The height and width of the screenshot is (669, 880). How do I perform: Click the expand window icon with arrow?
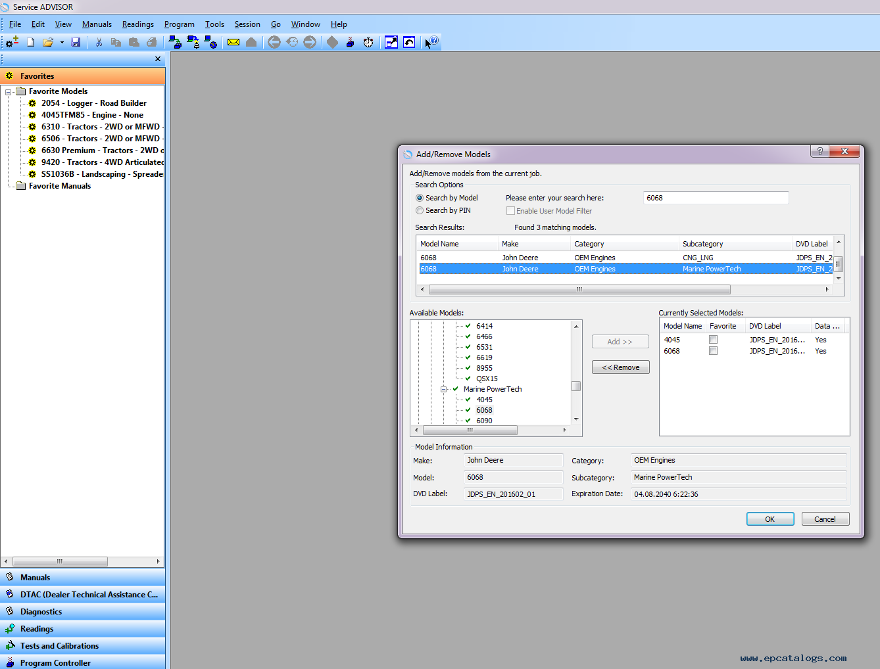[391, 42]
